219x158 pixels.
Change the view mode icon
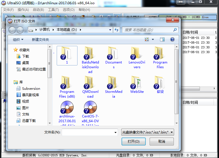coord(147,39)
